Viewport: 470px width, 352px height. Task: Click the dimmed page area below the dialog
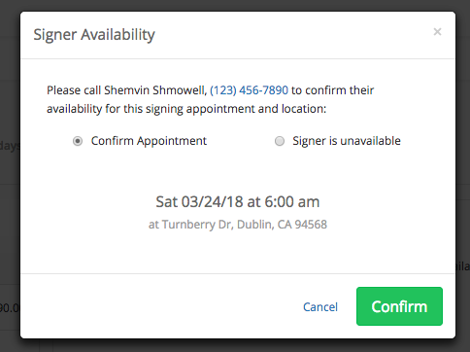(235, 345)
